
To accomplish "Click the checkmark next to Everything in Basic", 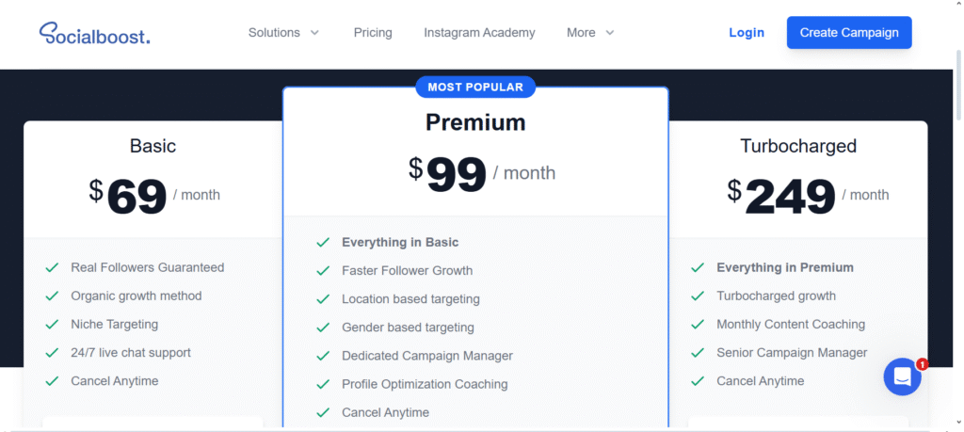I will click(323, 243).
